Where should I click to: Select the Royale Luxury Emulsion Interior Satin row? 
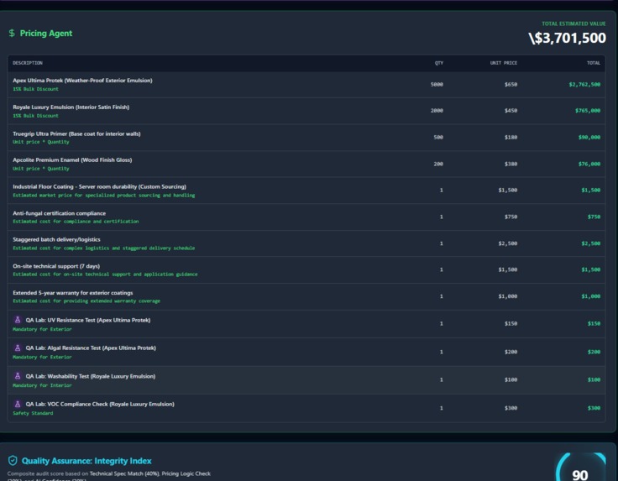tap(306, 111)
